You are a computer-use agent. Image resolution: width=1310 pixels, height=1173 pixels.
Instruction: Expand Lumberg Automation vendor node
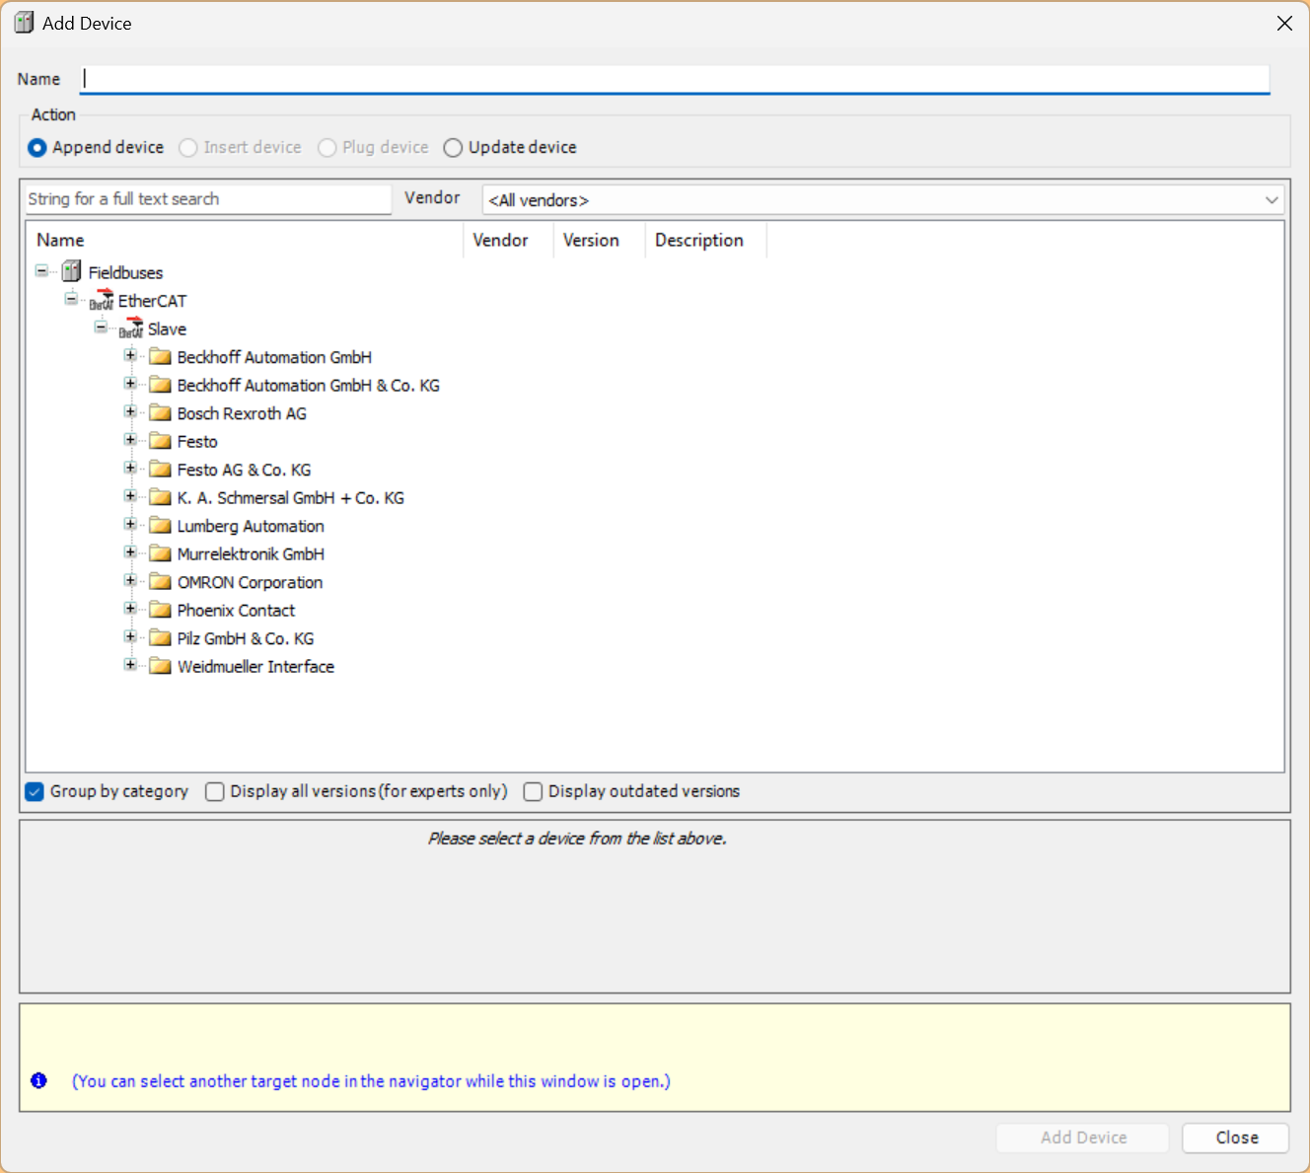pos(130,524)
